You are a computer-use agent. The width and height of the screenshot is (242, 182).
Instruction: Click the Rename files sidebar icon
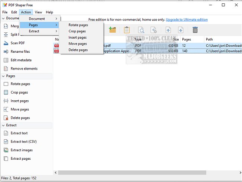coord(6,52)
